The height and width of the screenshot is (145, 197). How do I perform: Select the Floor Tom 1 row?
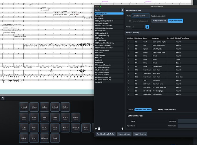[x=162, y=91]
